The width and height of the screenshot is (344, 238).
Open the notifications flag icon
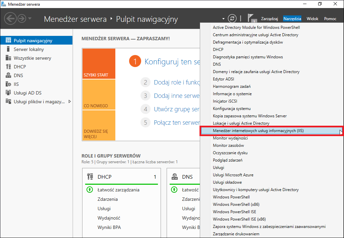pyautogui.click(x=251, y=18)
